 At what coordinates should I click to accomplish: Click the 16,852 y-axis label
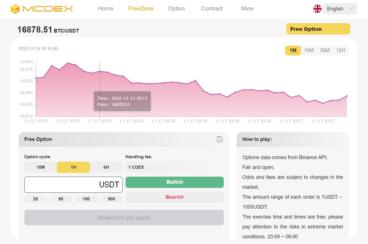coord(26,116)
